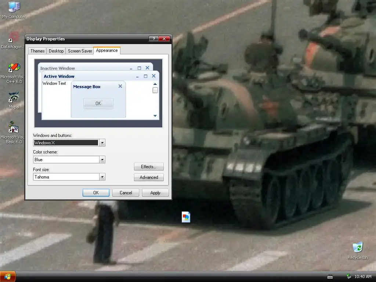
Task: Select the Recycle Bin icon
Action: coord(358,251)
